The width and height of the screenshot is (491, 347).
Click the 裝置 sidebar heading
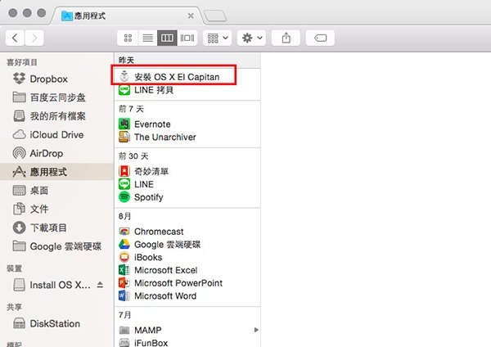click(14, 268)
